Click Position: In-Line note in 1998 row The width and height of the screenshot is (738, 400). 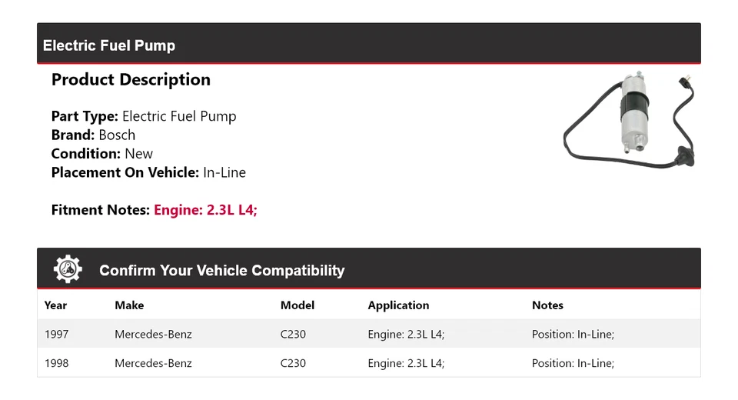pos(573,363)
